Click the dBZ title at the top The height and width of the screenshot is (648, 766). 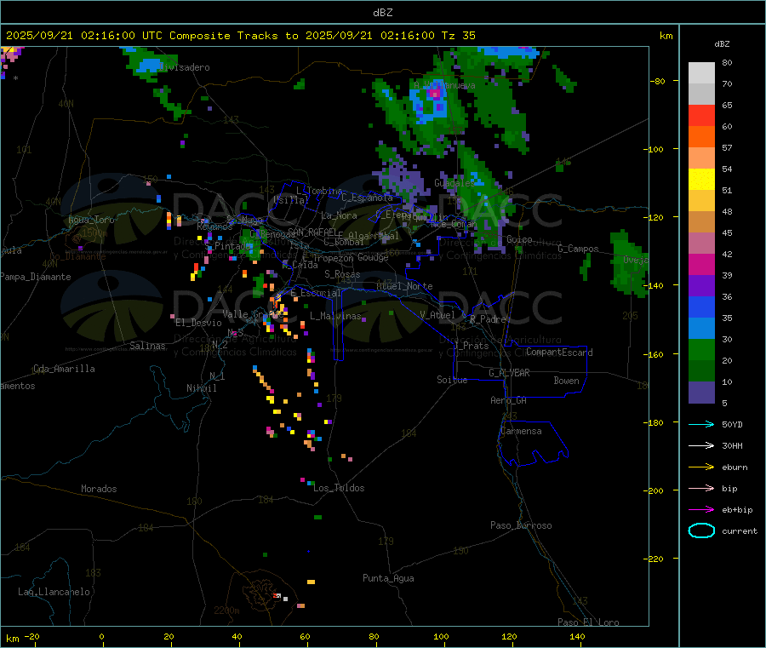(382, 13)
